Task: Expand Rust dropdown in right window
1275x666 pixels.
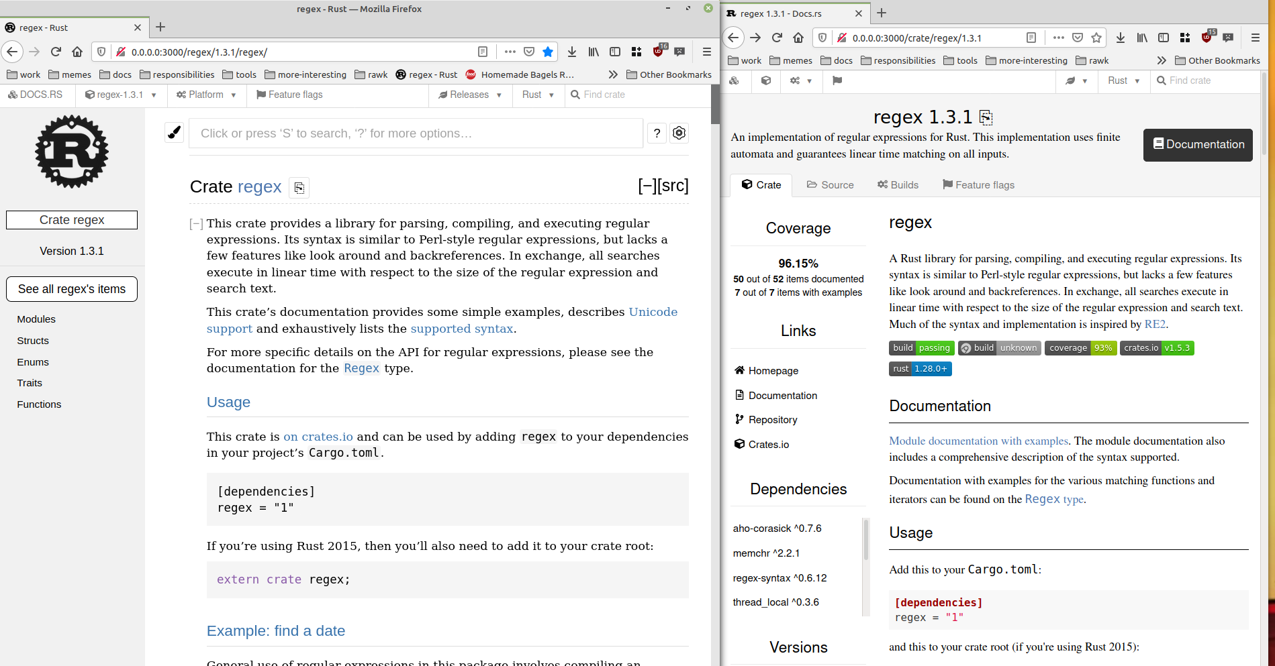Action: coord(1123,80)
